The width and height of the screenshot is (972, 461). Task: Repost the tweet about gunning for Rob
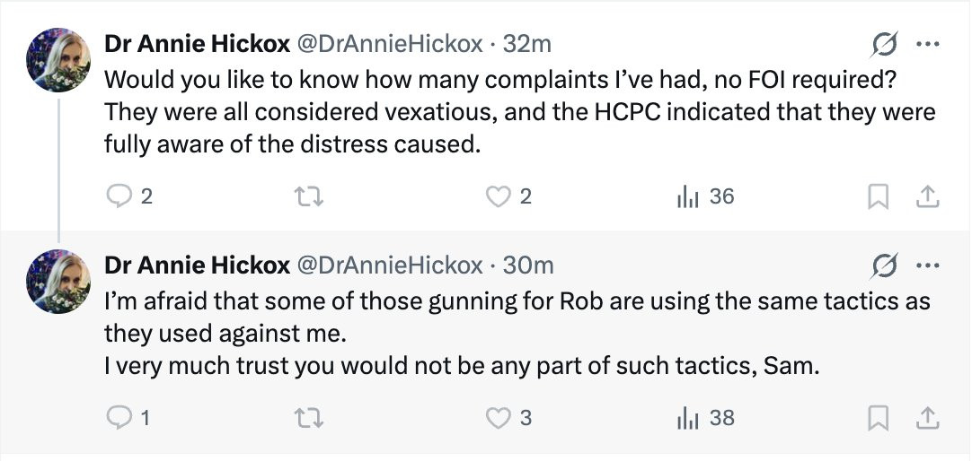tap(309, 418)
